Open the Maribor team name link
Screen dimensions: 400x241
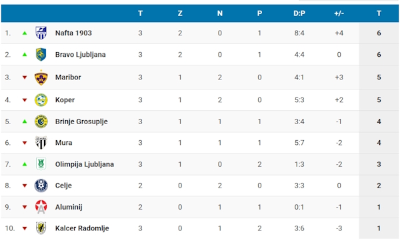[68, 77]
